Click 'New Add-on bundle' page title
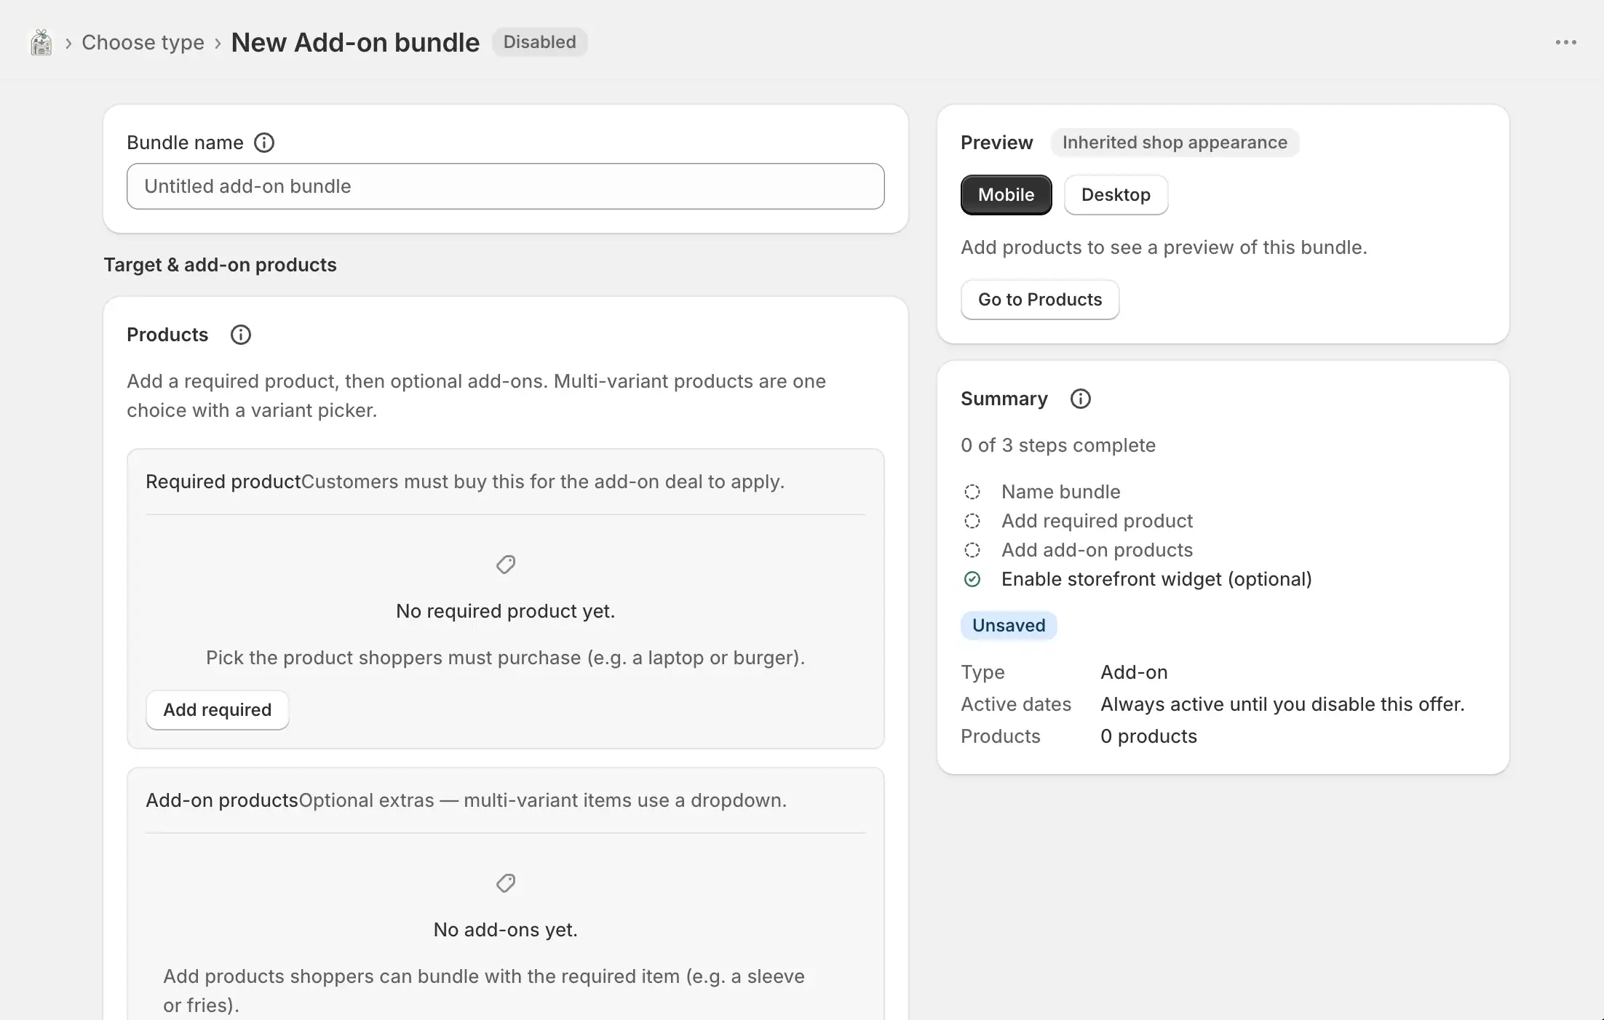 355,42
